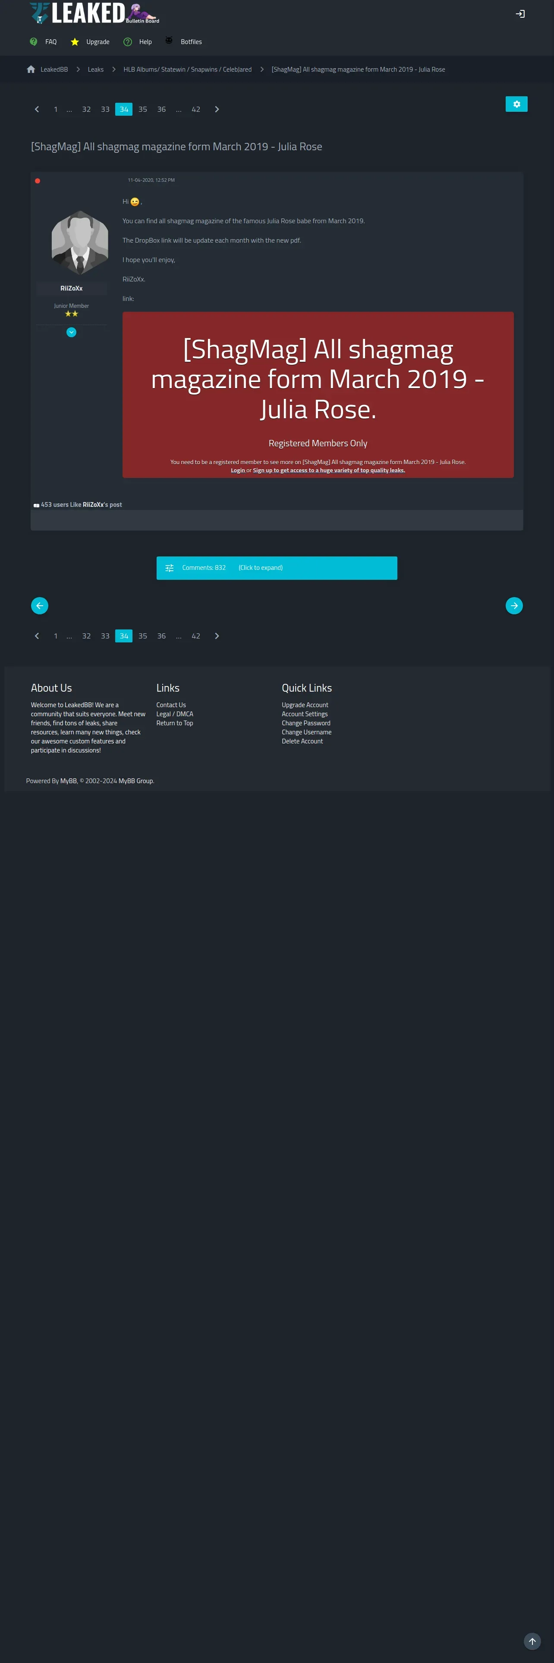Select page 32 in pagination above thread title
The width and height of the screenshot is (554, 1663).
[x=86, y=109]
